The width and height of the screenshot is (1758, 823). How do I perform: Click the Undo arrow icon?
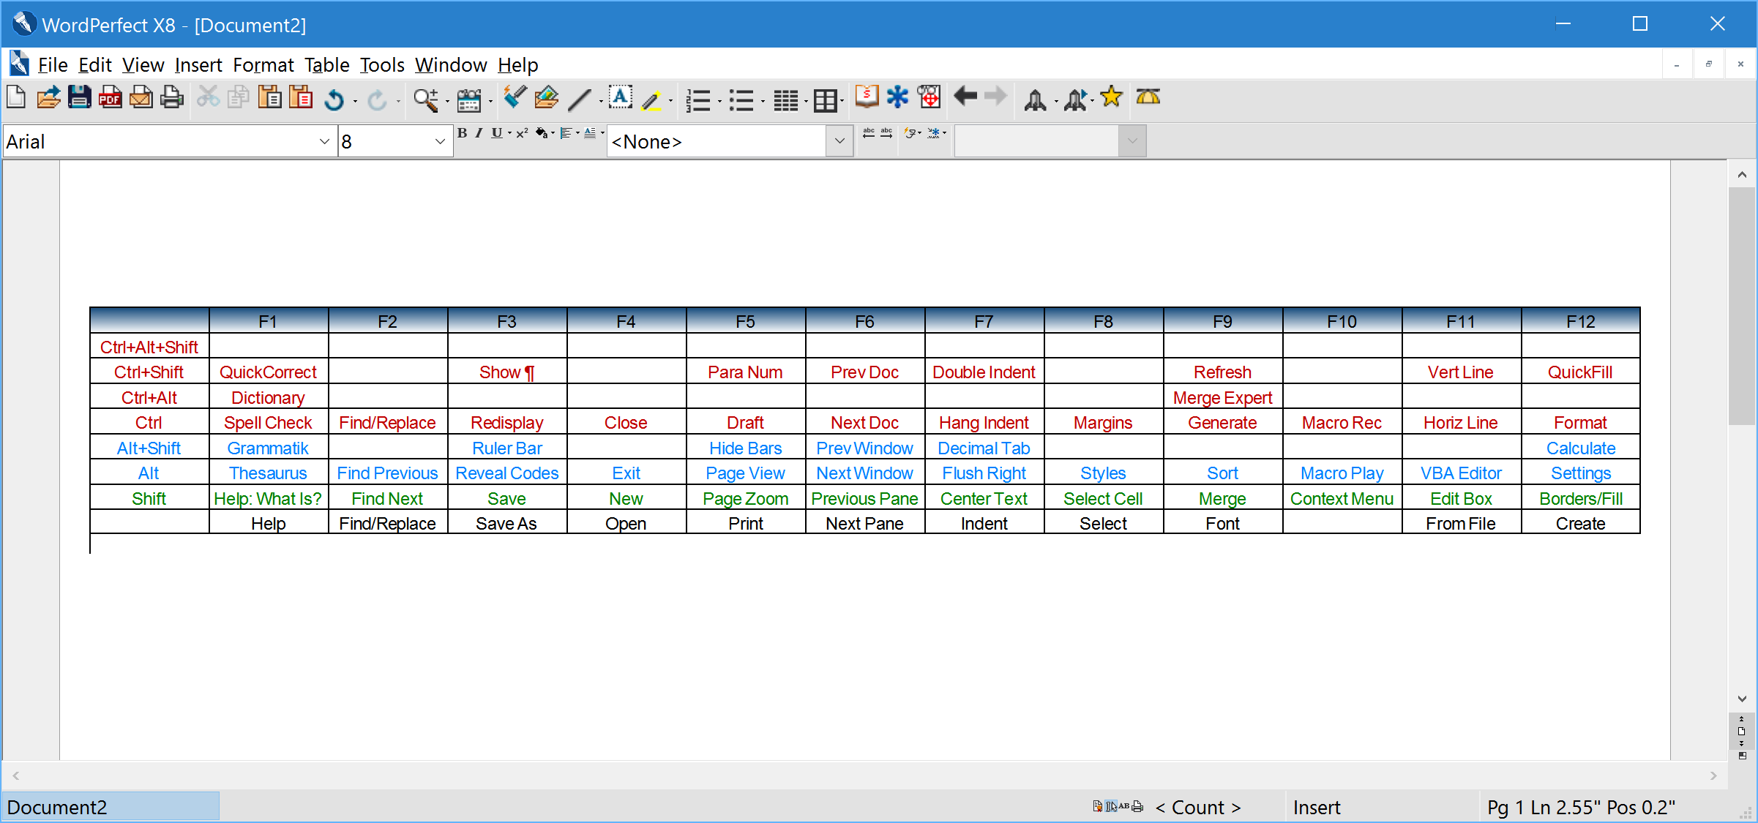tap(334, 99)
